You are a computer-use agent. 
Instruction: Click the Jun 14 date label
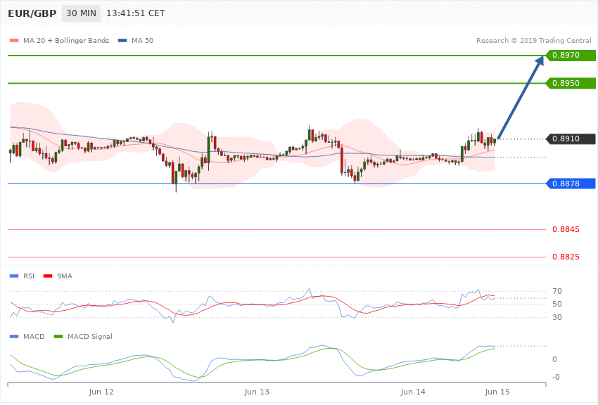[x=413, y=392]
